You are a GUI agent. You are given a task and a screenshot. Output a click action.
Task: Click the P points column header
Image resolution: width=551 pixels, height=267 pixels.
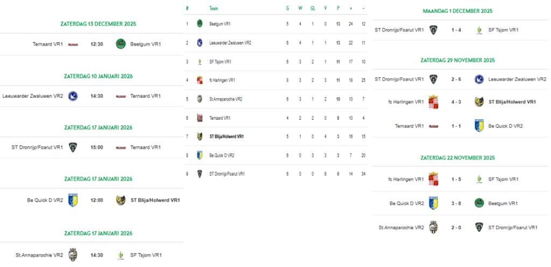337,9
